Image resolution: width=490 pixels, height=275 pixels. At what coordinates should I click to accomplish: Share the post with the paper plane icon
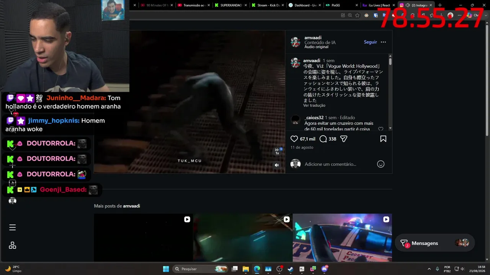coord(344,139)
